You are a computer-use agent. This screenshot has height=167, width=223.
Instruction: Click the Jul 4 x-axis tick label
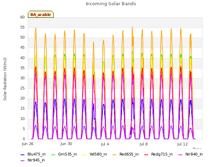[105, 144]
